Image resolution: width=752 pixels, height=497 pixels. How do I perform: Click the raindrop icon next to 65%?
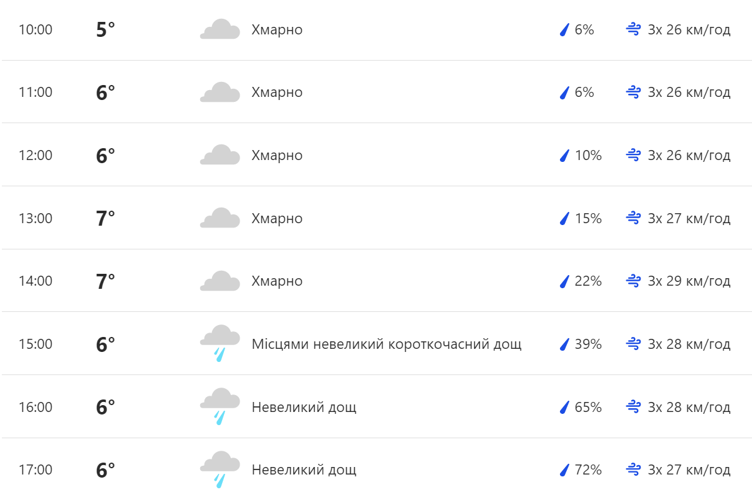[564, 408]
